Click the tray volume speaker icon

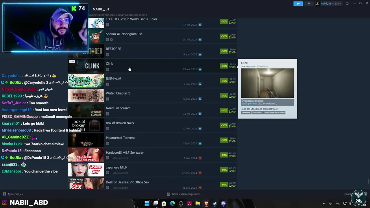349,203
